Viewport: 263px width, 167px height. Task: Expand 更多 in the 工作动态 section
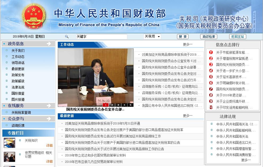187,44
